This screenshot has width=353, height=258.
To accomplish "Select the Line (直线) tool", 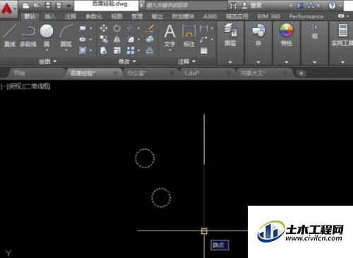I will (10, 35).
